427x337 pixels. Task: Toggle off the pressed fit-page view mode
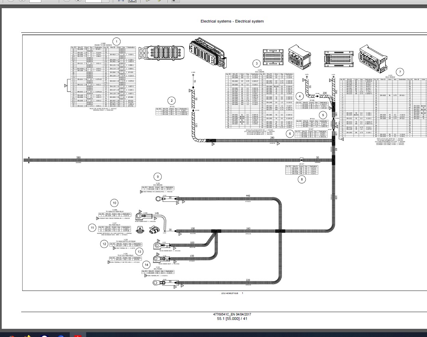pyautogui.click(x=132, y=2)
